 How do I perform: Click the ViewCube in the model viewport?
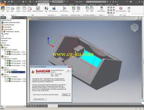pyautogui.click(x=134, y=27)
